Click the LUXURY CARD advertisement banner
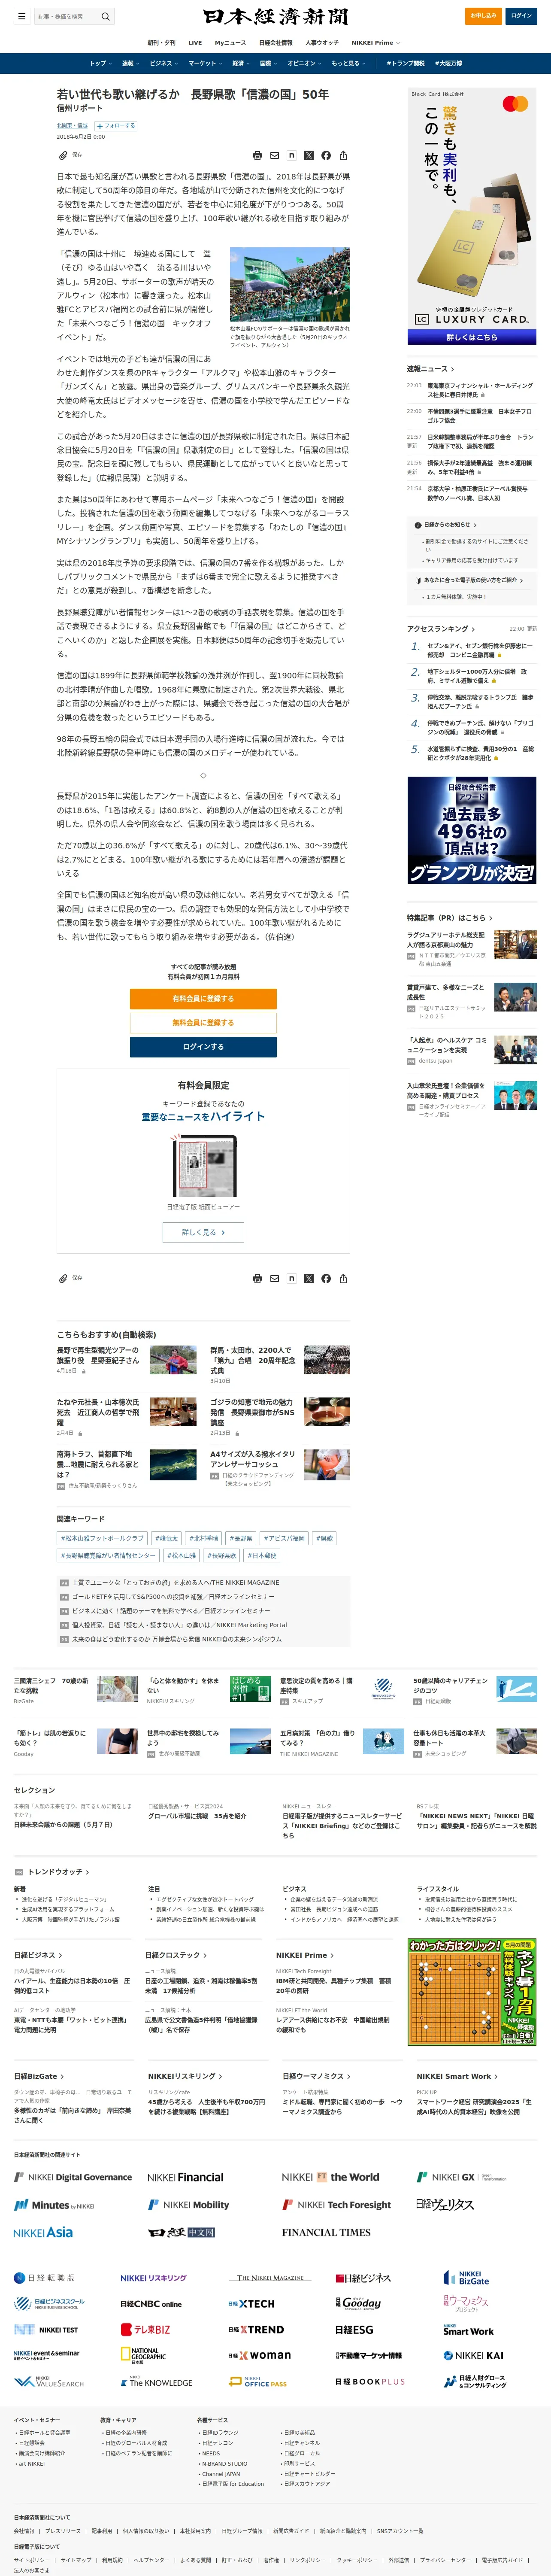The height and width of the screenshot is (2576, 551). [x=472, y=217]
